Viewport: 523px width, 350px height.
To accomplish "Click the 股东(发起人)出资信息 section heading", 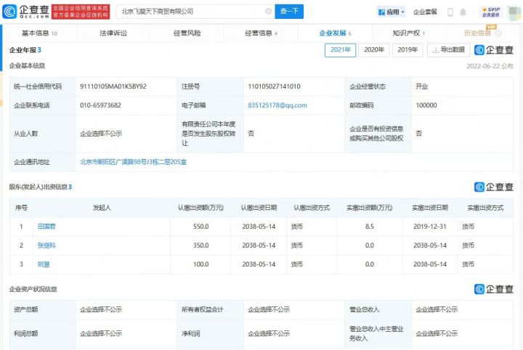I will pyautogui.click(x=41, y=187).
